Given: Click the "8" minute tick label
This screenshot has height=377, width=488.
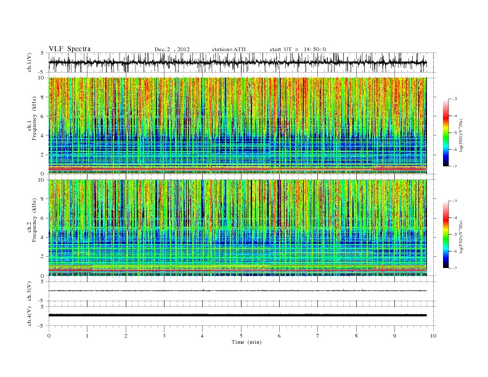Looking at the screenshot, I should click(356, 336).
